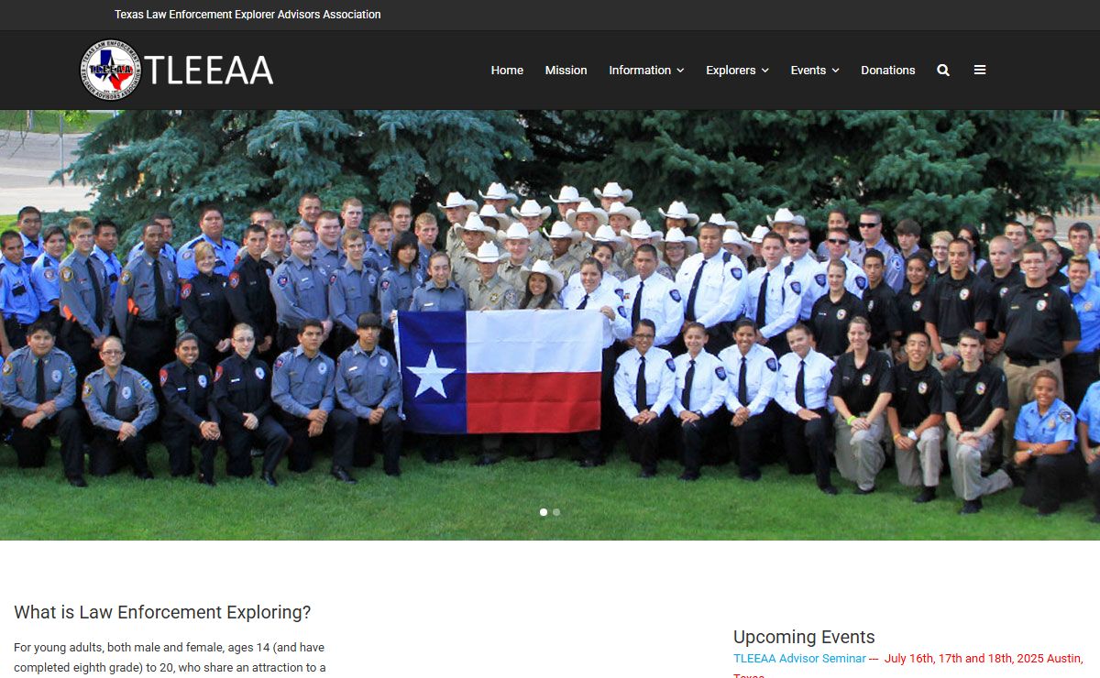The height and width of the screenshot is (678, 1100).
Task: Open the hamburger menu icon
Action: pyautogui.click(x=980, y=70)
